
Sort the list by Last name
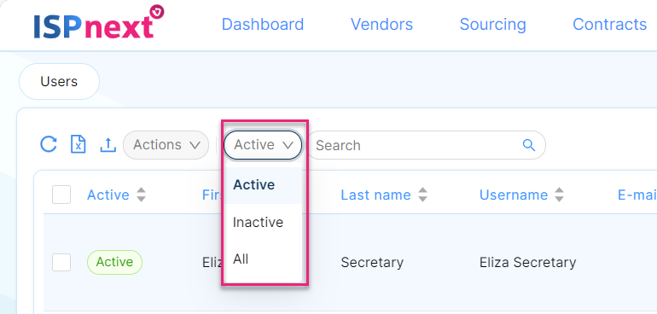tap(422, 195)
